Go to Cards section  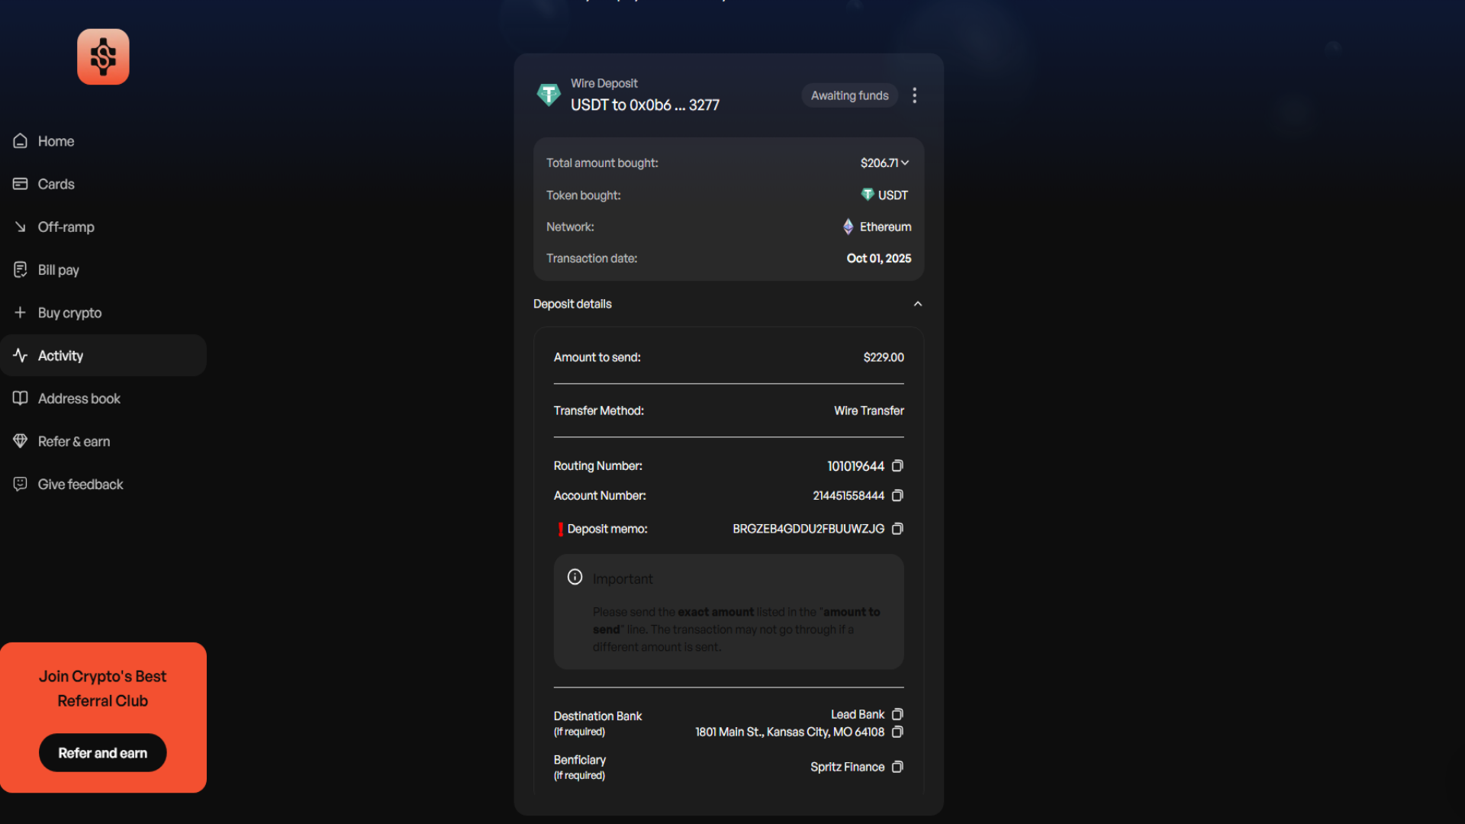56,184
